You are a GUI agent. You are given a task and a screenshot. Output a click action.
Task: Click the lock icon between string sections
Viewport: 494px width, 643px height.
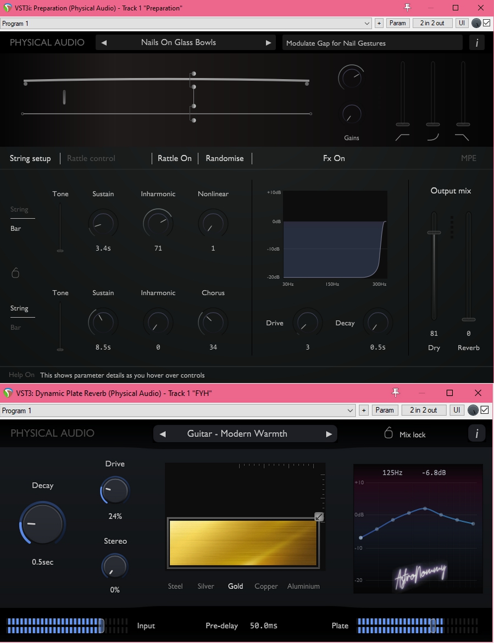tap(15, 273)
